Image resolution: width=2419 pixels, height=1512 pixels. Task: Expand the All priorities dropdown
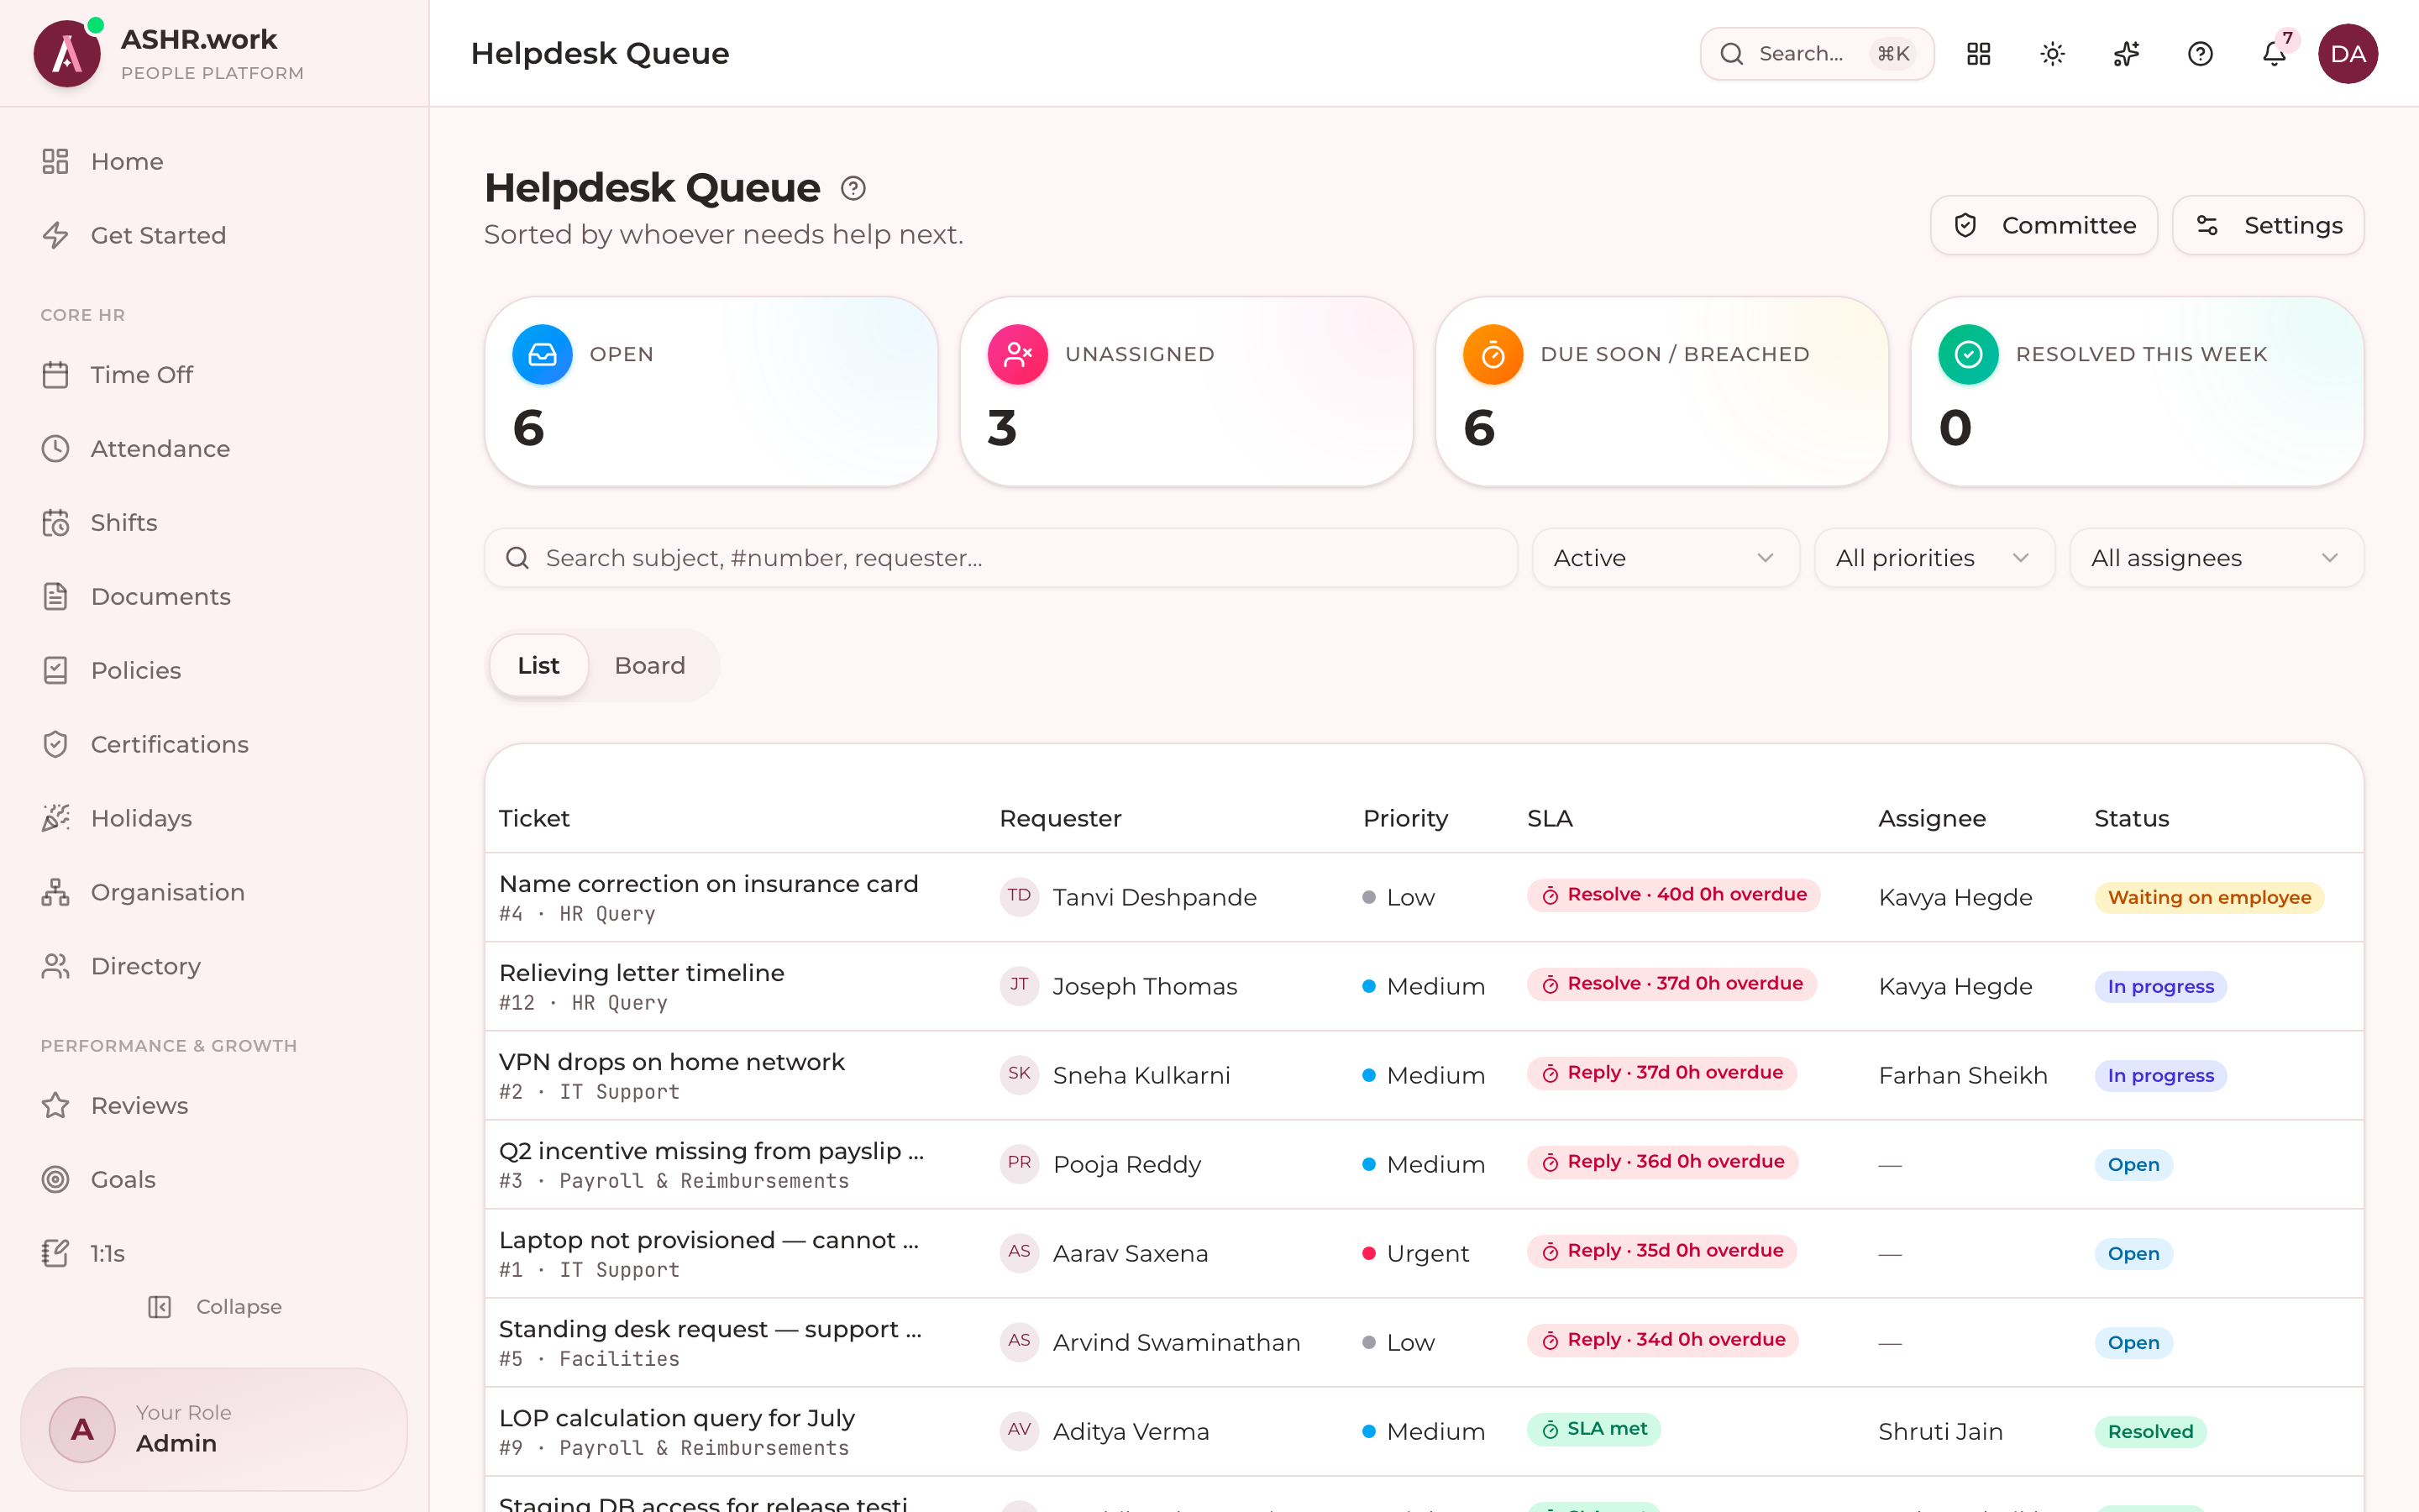click(x=1934, y=558)
